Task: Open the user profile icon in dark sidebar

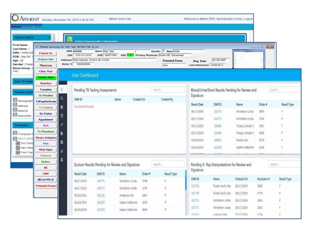Action: [62, 160]
